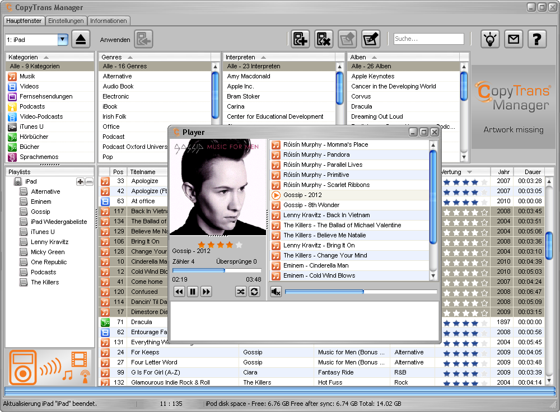Open the mail envelope icon

click(514, 39)
